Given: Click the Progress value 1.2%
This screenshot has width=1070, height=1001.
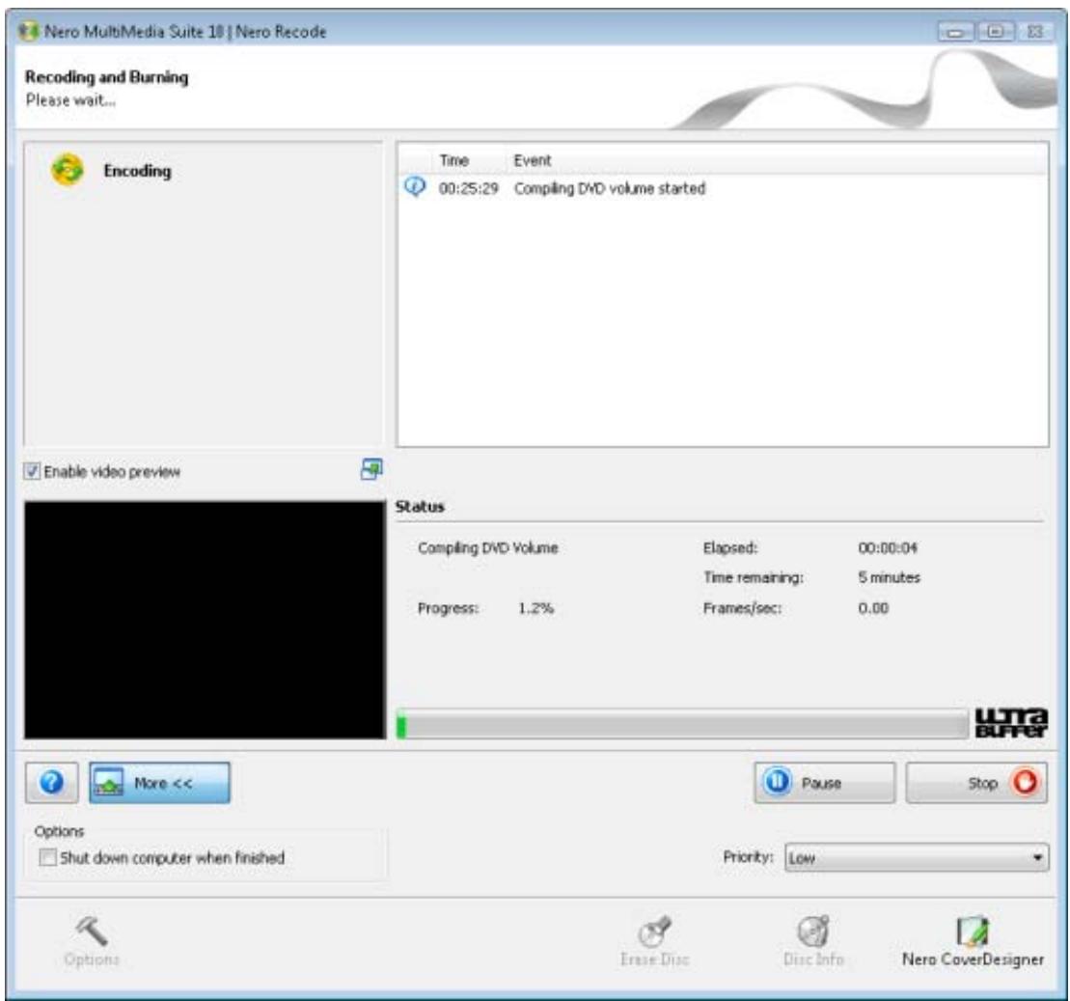Looking at the screenshot, I should tap(535, 608).
